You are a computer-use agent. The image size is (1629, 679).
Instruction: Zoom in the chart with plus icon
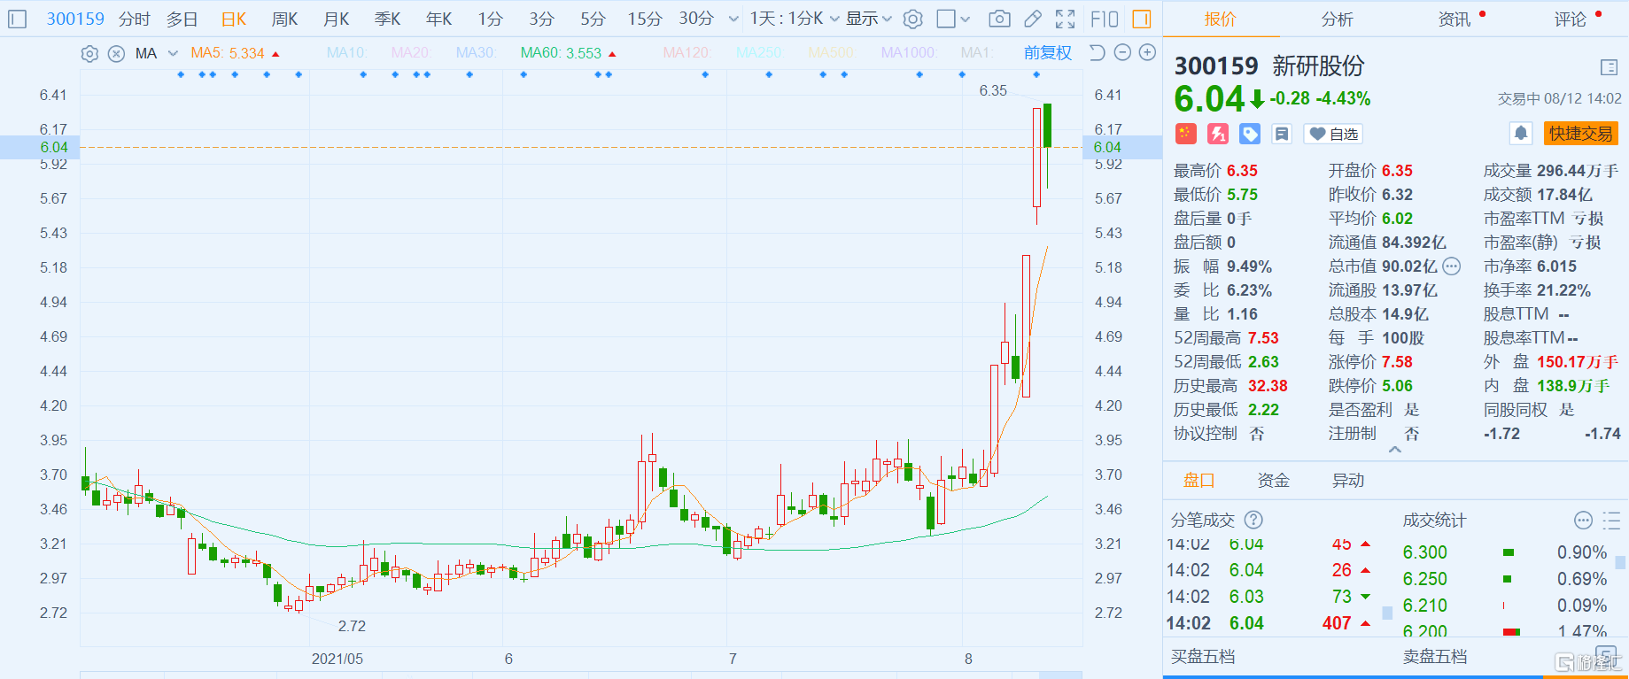click(x=1147, y=53)
